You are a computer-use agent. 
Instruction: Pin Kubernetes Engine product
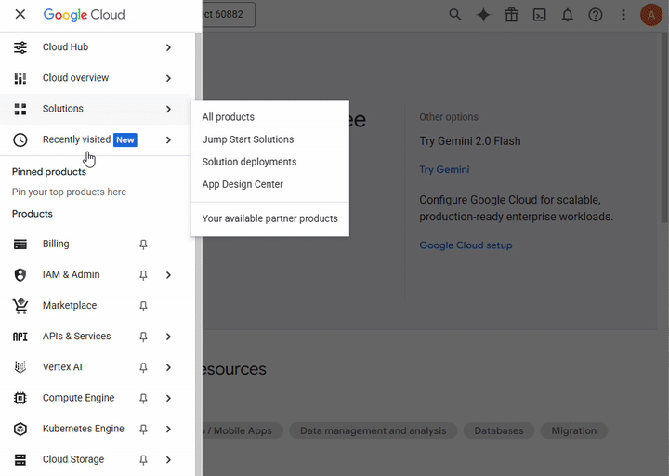click(x=143, y=429)
